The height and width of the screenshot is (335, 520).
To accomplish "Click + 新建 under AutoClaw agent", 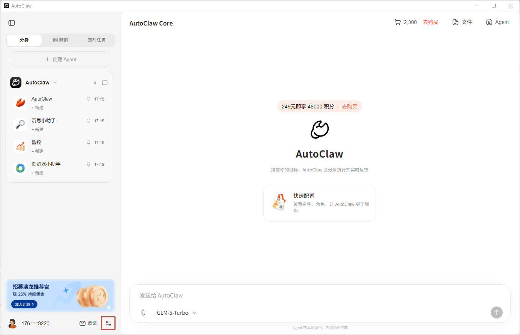I will coord(38,108).
